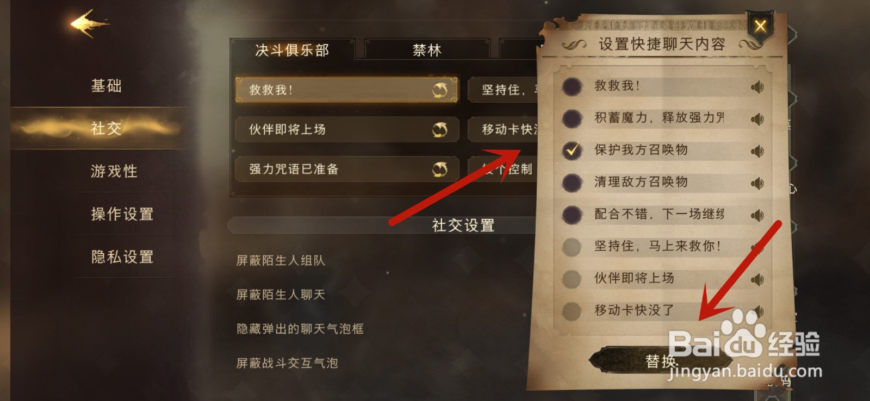Uncheck the 保护我方召唤物 checkbox

571,150
